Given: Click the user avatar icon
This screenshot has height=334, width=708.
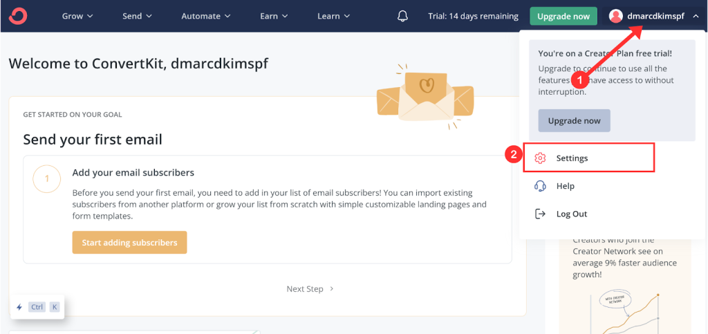Looking at the screenshot, I should coord(616,16).
